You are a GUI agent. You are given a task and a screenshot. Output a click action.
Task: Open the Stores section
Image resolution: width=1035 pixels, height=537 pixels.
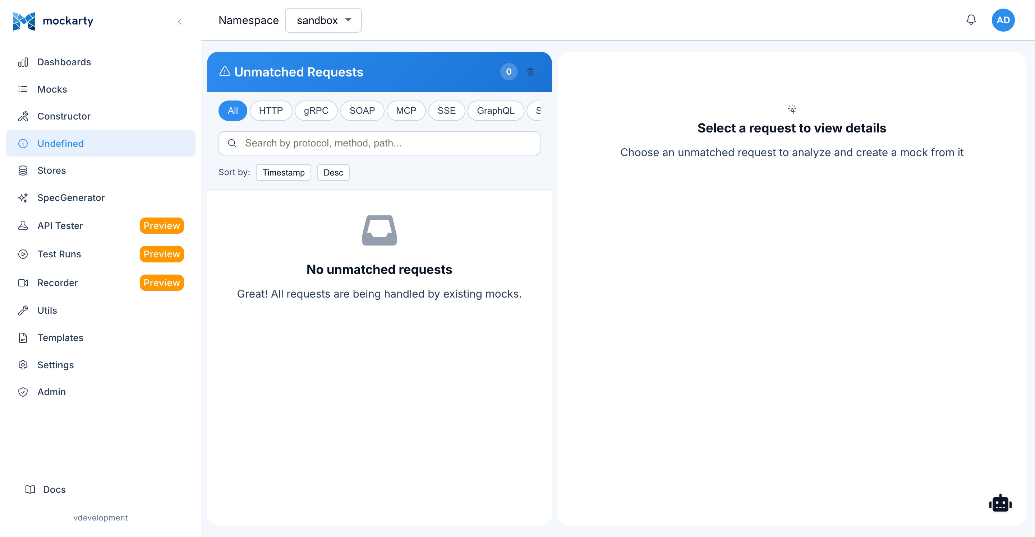point(101,171)
